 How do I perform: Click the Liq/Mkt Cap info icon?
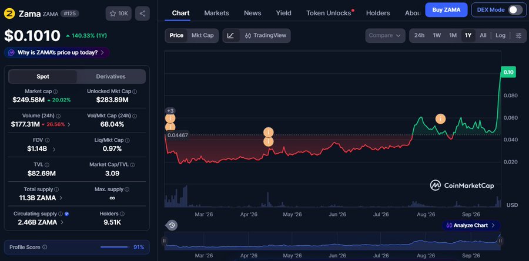point(127,140)
